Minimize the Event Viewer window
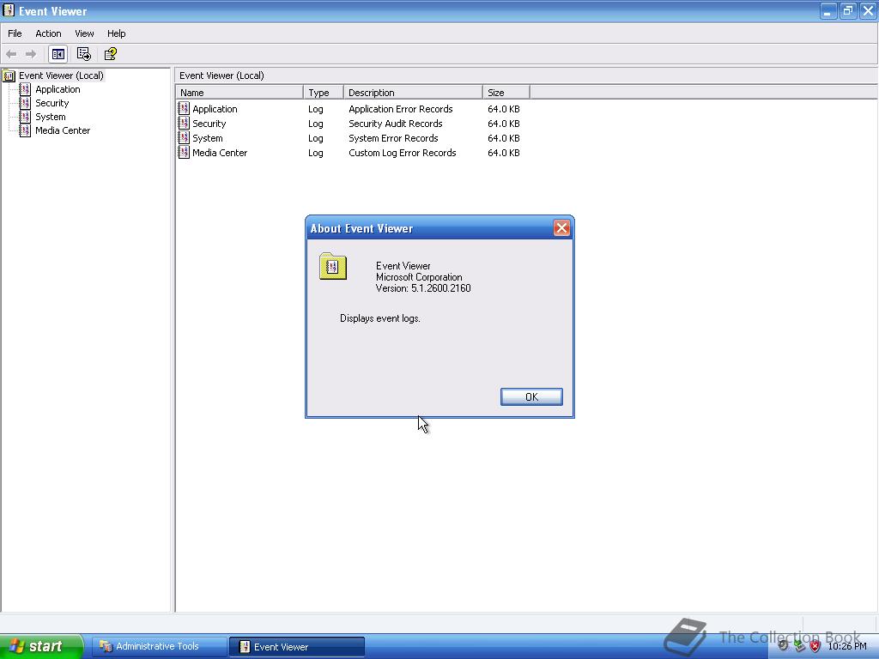Image resolution: width=879 pixels, height=659 pixels. [828, 10]
